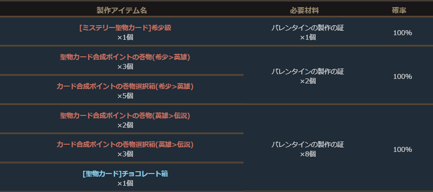Click the ×1個 material quantity under バレンタインの製作の証
The width and height of the screenshot is (433, 192).
[x=308, y=37]
